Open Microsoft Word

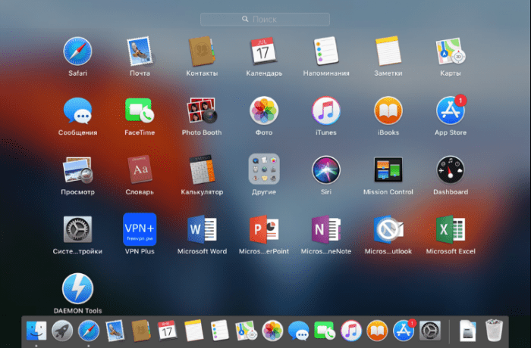(202, 229)
